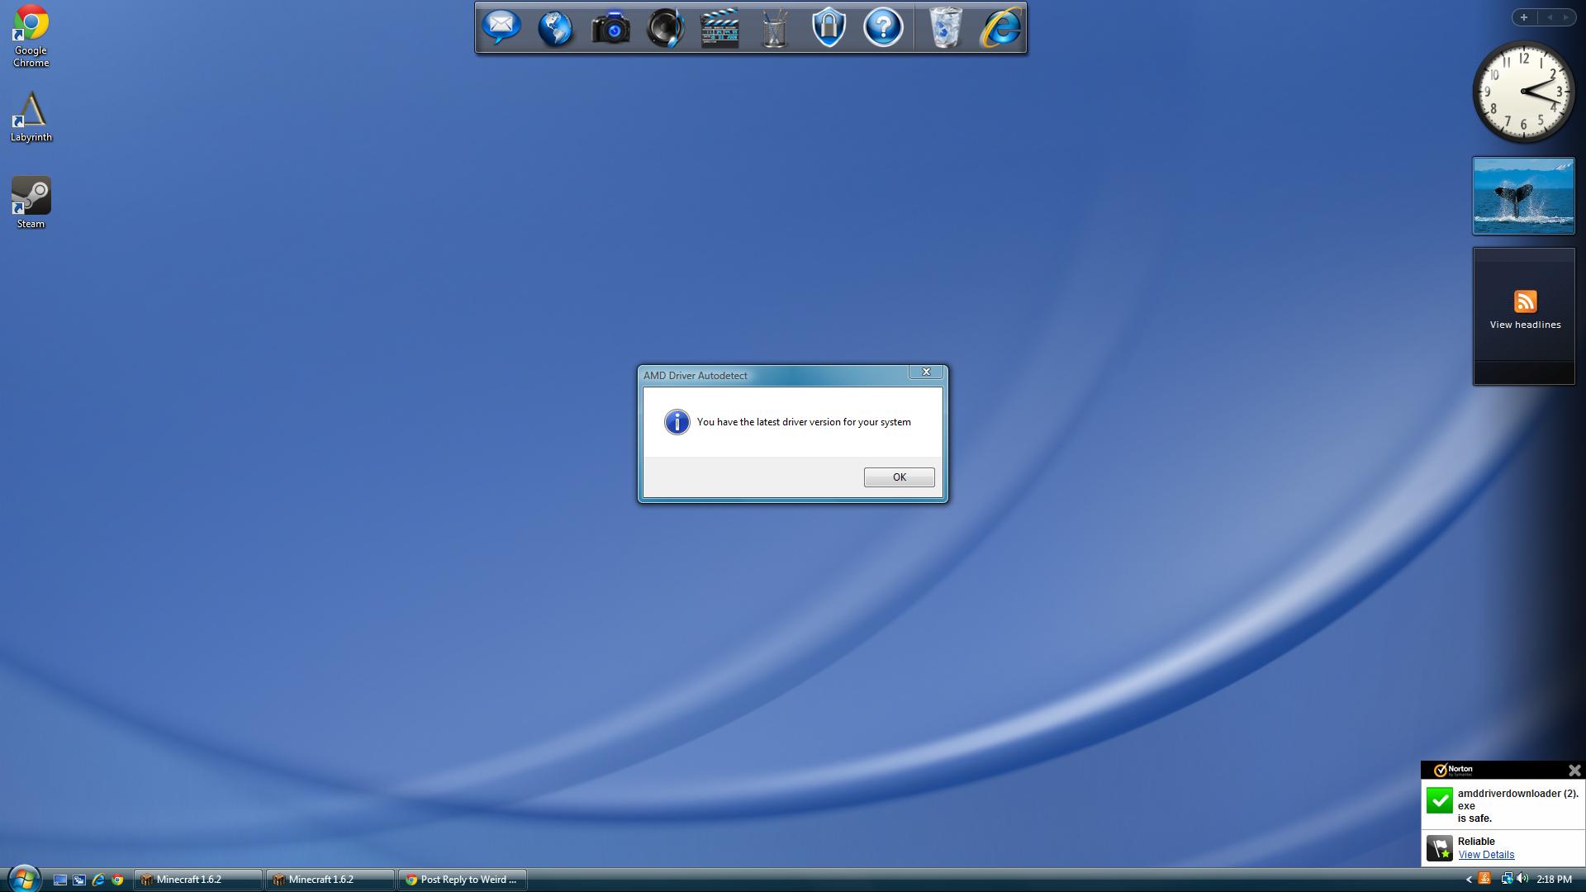Switch to Post Reply Chrome taskbar window

click(463, 880)
